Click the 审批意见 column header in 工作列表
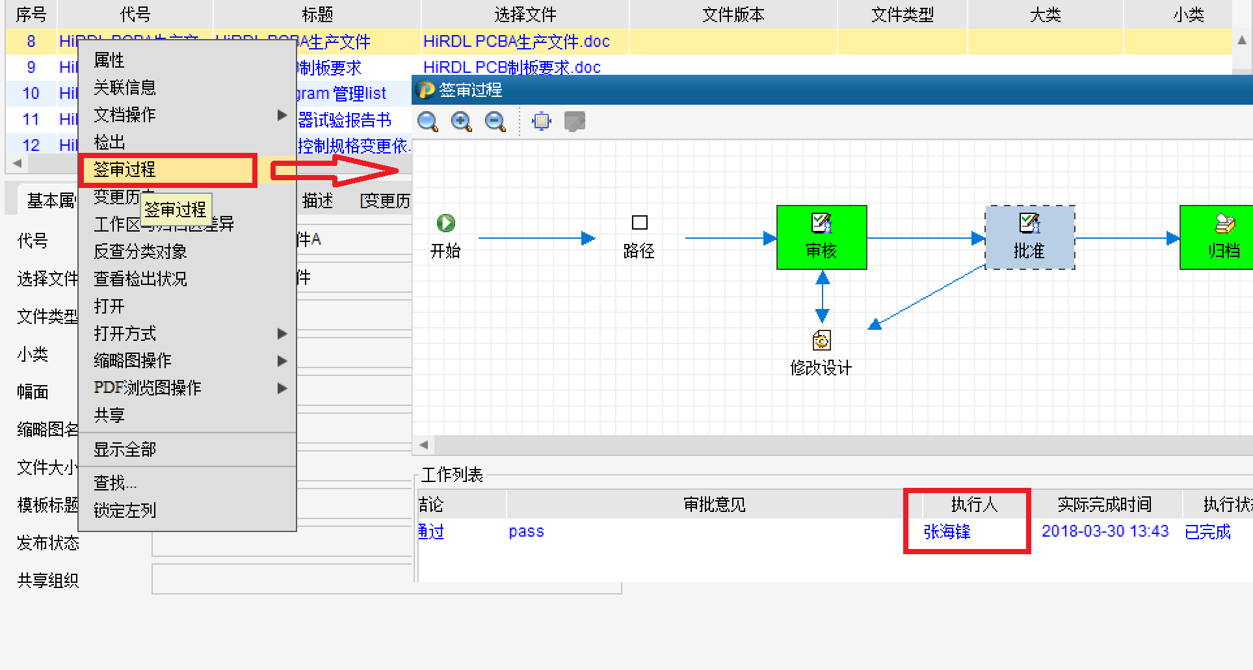 pyautogui.click(x=714, y=505)
